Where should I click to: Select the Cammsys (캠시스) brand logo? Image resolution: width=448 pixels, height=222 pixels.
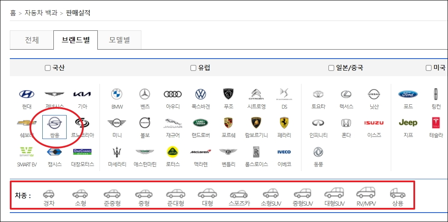54,151
